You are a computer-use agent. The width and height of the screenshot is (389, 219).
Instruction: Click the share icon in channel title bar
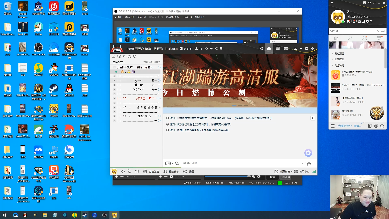(216, 49)
